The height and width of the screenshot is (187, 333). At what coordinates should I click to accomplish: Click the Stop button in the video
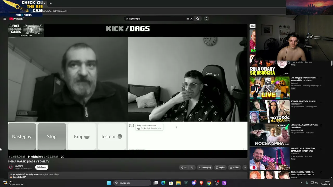52,137
